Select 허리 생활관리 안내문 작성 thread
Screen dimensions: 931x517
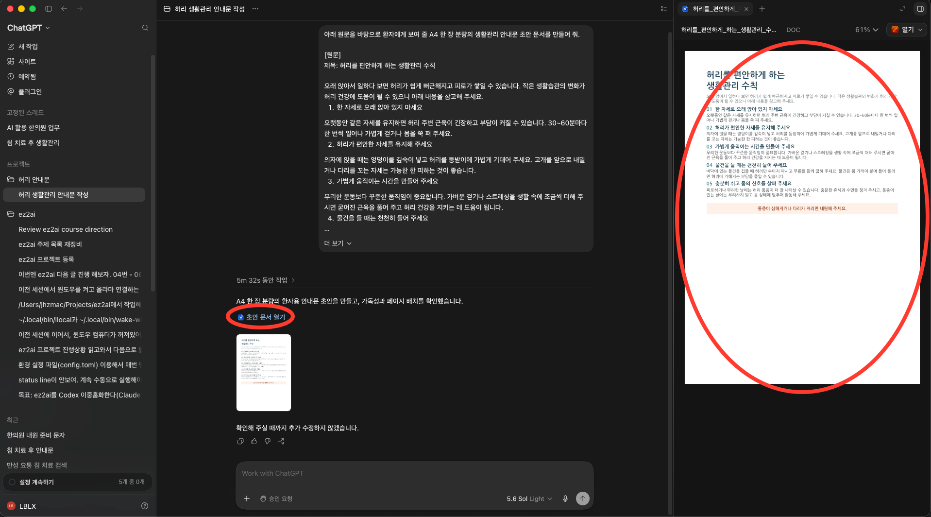(74, 195)
